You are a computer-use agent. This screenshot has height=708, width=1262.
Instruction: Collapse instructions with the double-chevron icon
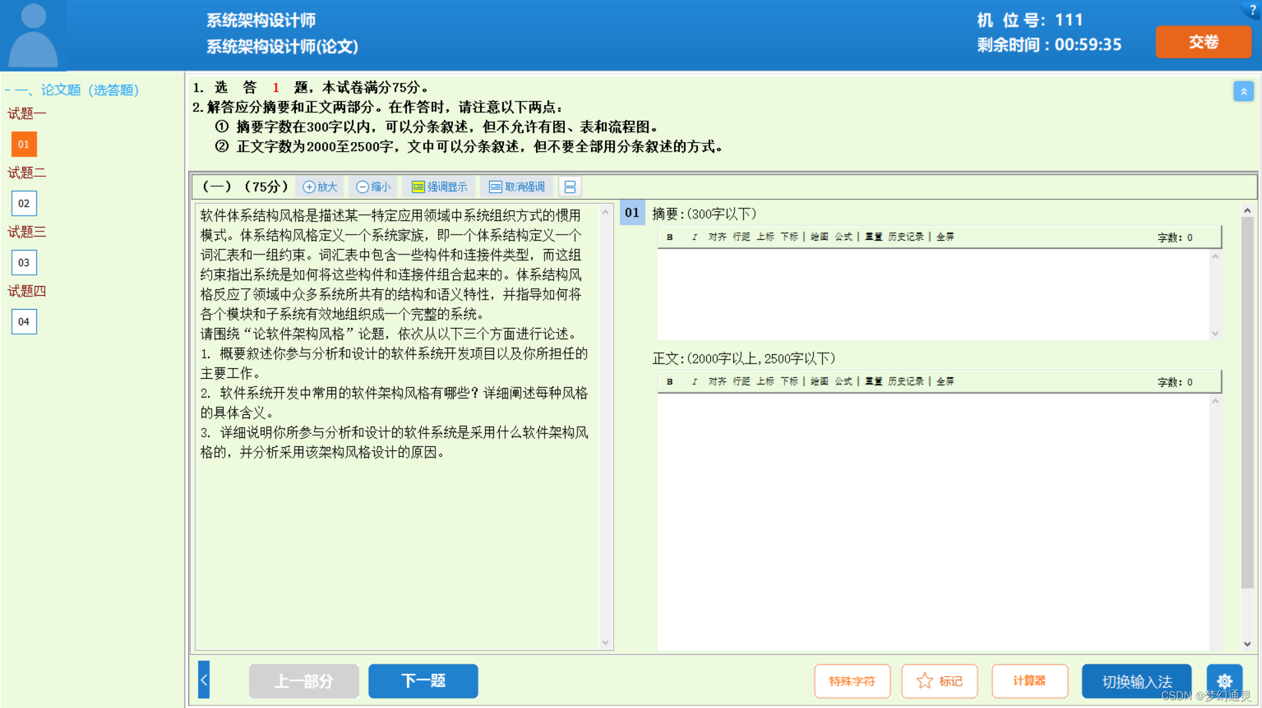[1243, 91]
